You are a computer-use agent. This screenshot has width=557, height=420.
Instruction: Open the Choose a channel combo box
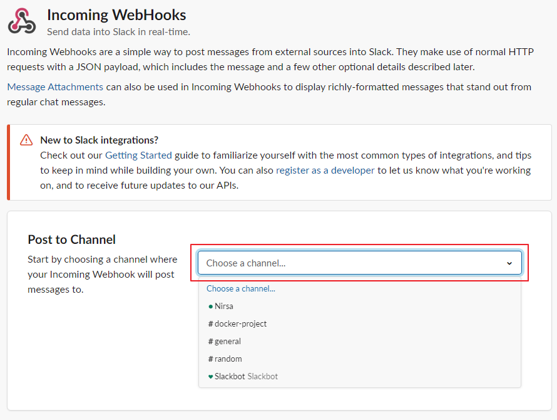pyautogui.click(x=359, y=263)
